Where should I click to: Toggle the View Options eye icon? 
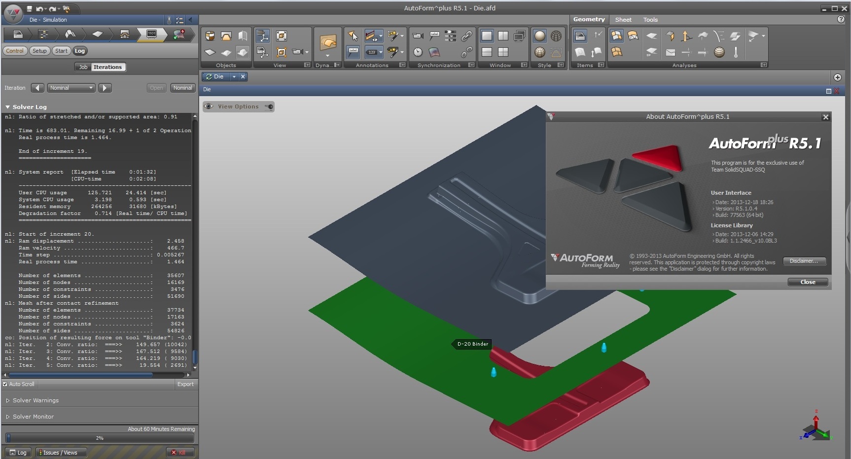209,106
